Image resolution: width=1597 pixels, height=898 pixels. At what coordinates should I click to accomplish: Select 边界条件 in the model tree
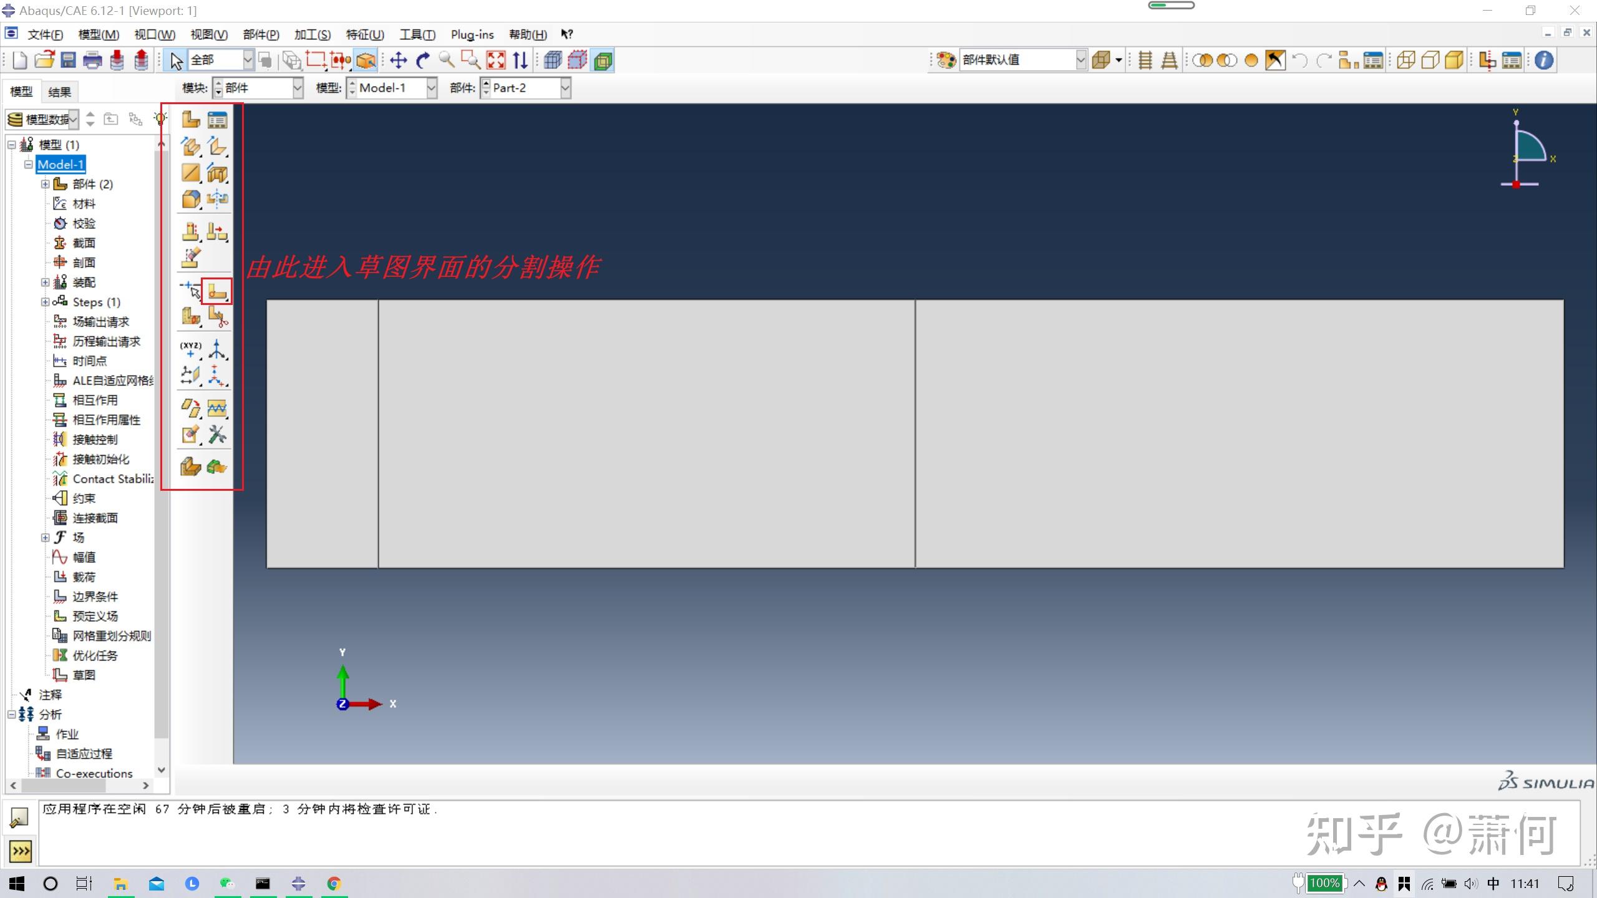click(95, 597)
